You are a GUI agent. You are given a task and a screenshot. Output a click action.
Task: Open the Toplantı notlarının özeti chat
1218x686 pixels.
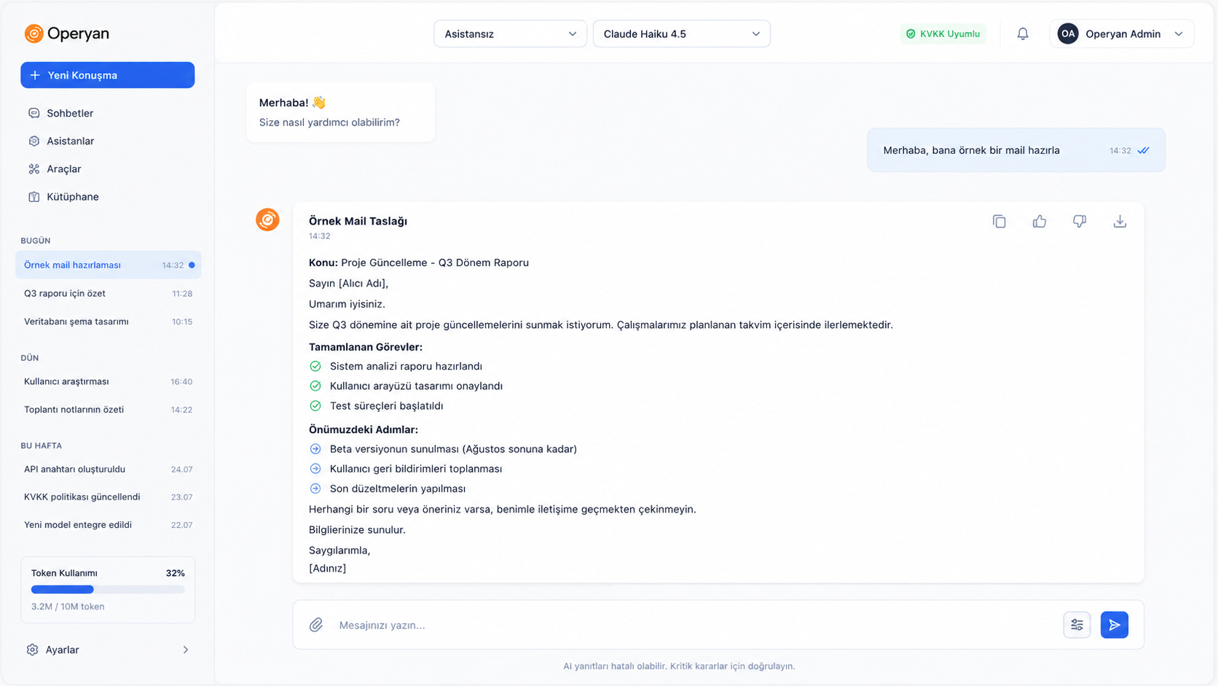[x=108, y=410]
